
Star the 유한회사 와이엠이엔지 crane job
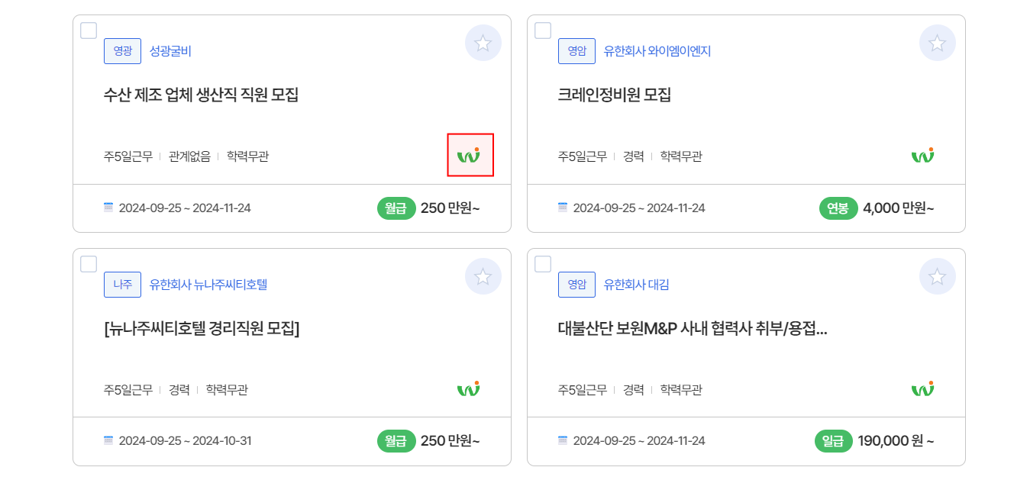(937, 43)
